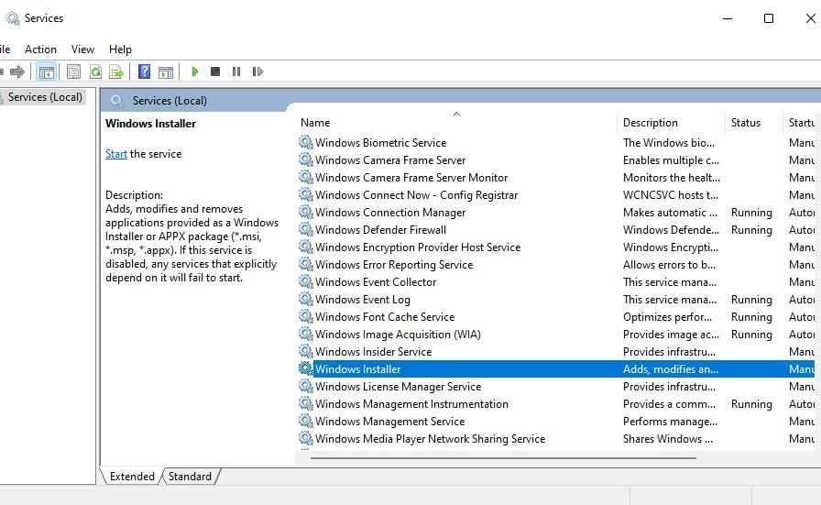Screen dimensions: 821x505
Task: Click Running status of Windows Connection Manager
Action: coord(751,213)
